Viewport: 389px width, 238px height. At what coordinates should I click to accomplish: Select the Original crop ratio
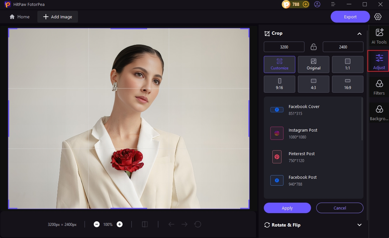tap(313, 64)
